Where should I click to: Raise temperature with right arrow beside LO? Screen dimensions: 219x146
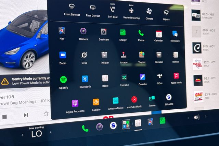(50, 132)
